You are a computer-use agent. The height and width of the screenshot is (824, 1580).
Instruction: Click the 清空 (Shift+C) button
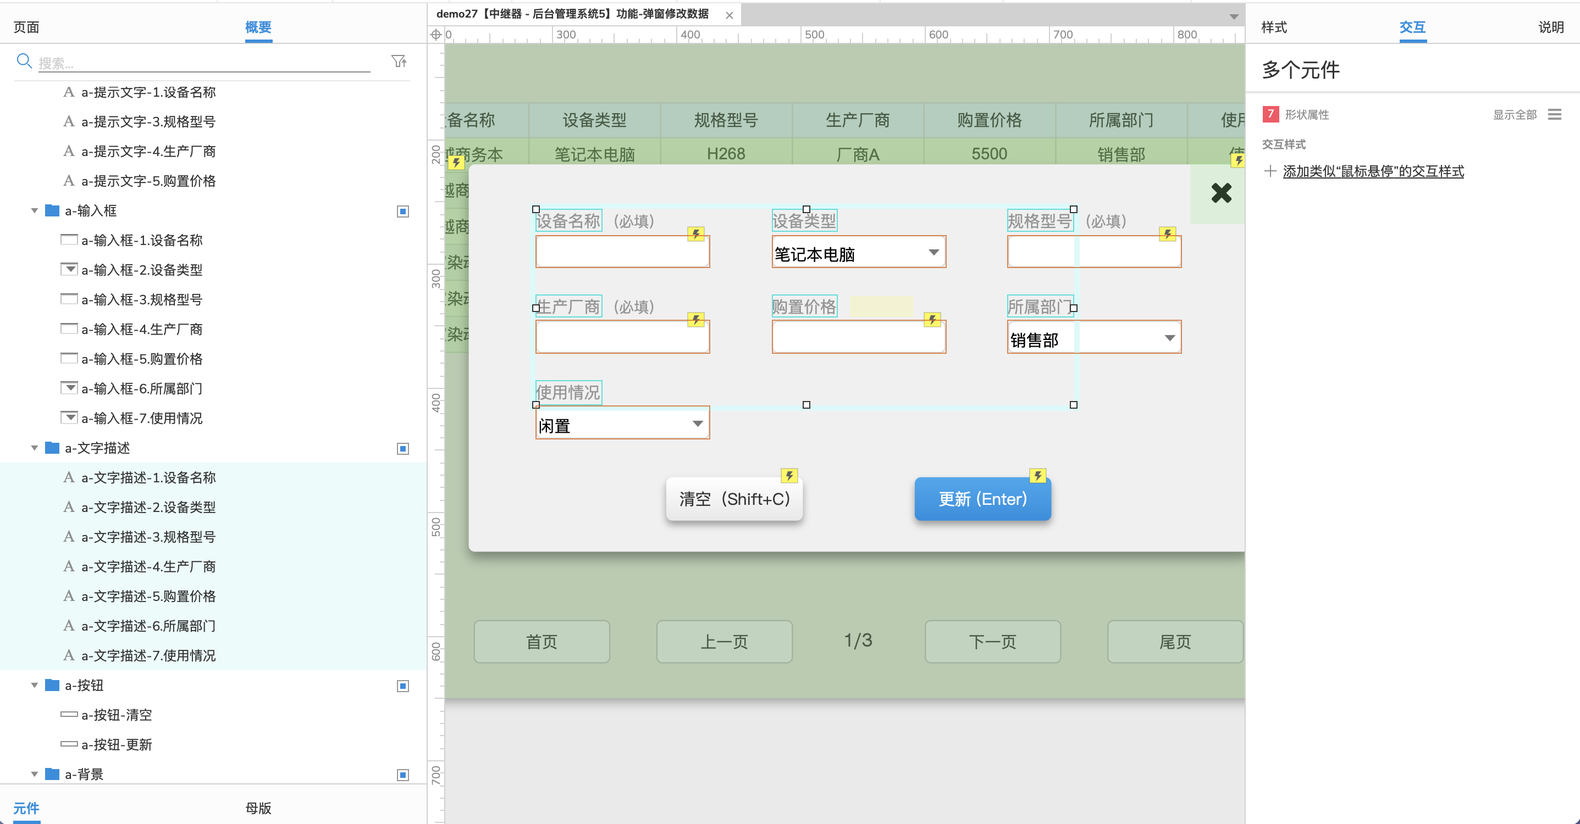[x=735, y=498]
